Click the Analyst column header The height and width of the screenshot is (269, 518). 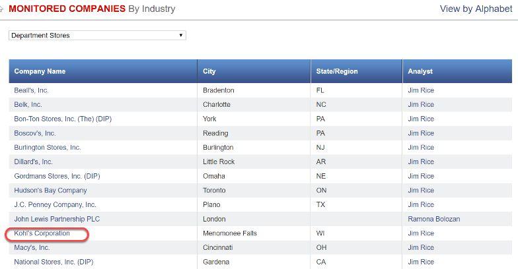pyautogui.click(x=457, y=71)
